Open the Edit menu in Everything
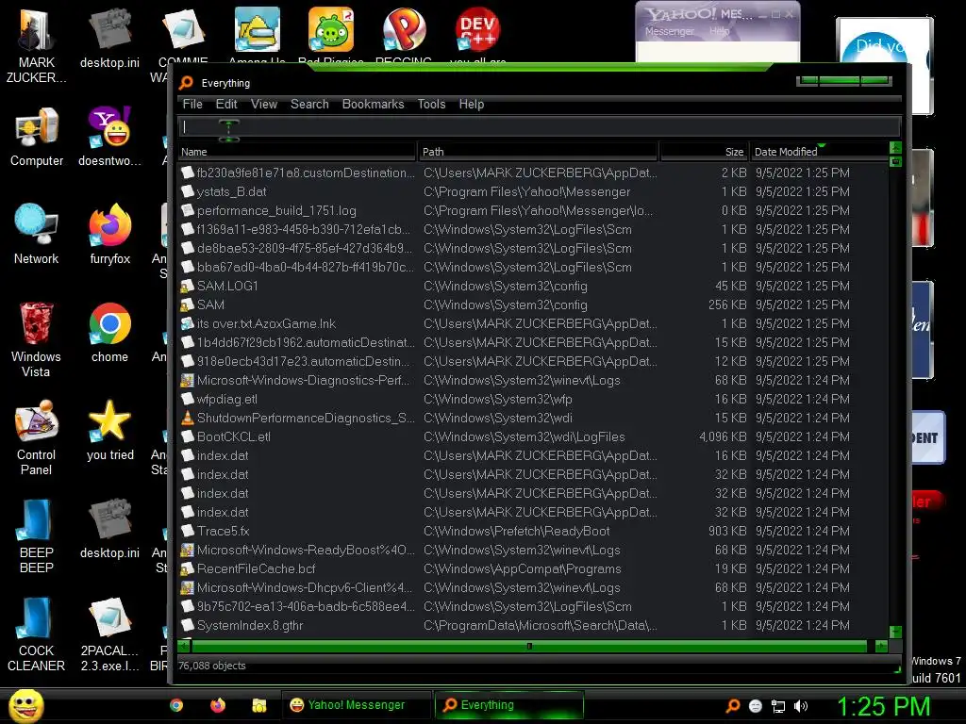This screenshot has width=966, height=724. 226,104
